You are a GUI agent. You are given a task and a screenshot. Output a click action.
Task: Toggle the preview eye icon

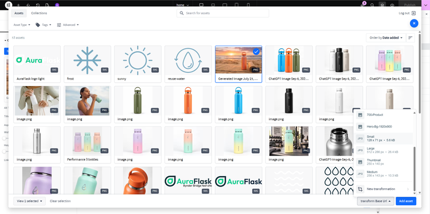(x=392, y=5)
